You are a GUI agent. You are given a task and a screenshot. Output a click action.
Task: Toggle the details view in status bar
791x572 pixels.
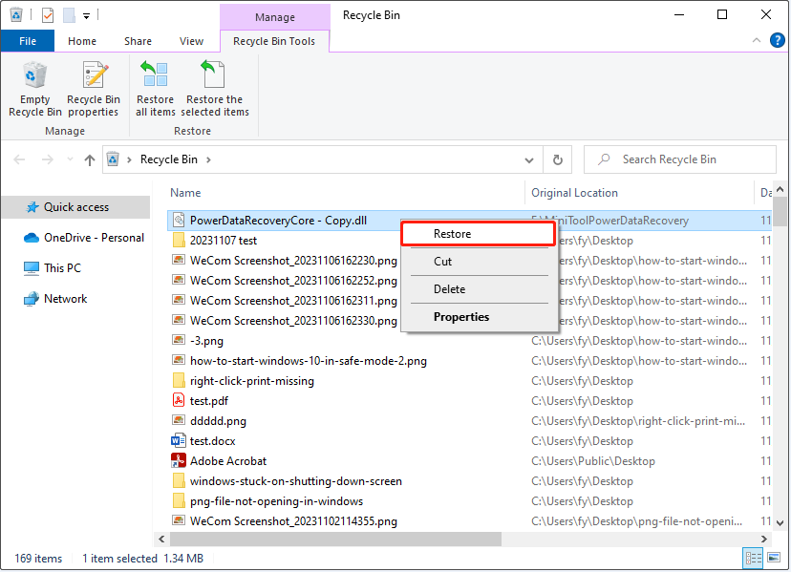753,558
